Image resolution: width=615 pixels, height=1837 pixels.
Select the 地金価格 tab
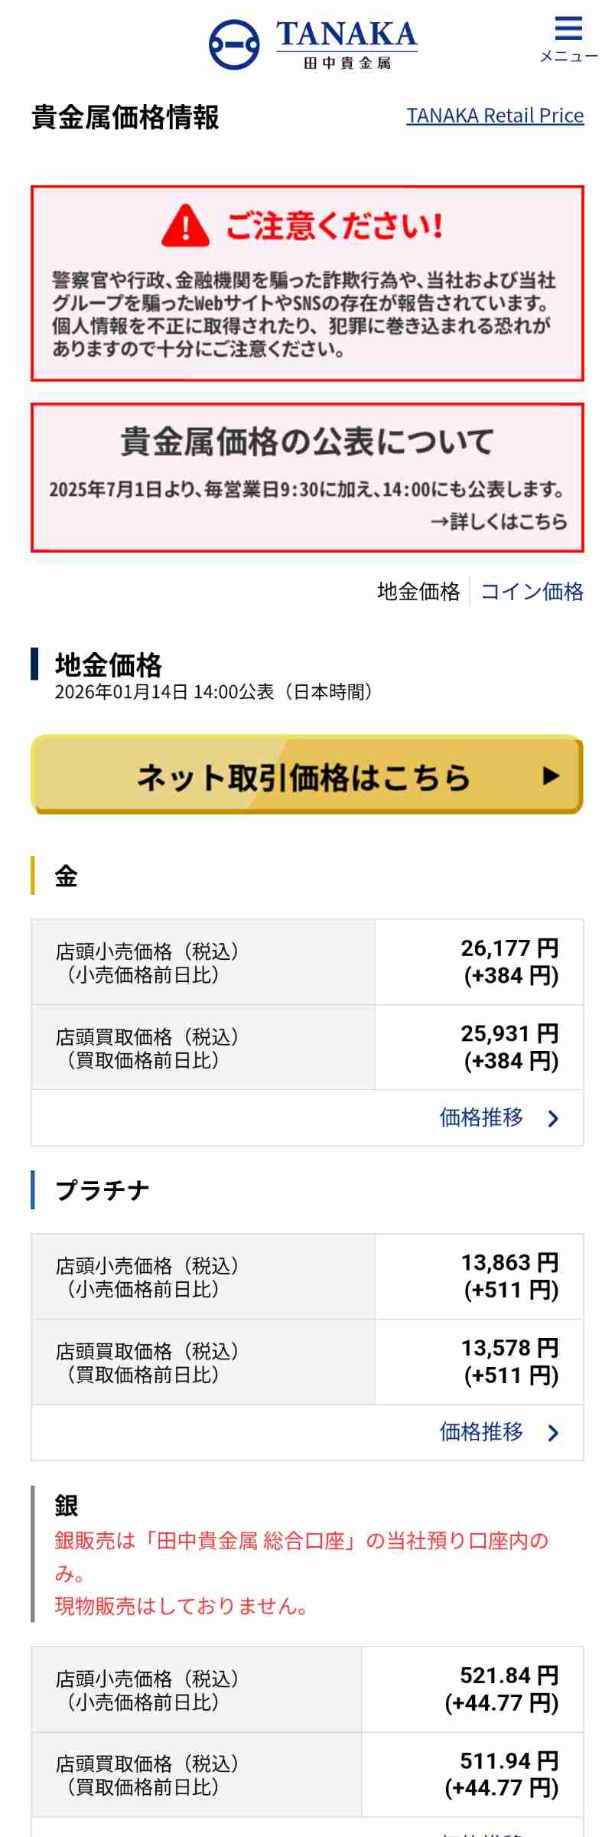(418, 592)
